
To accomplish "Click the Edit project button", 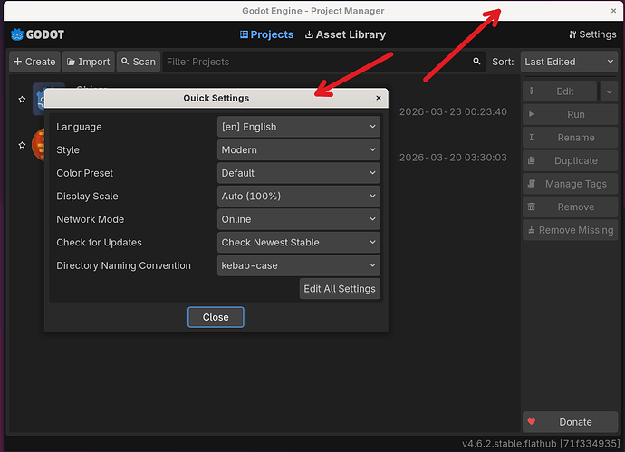I will click(560, 91).
